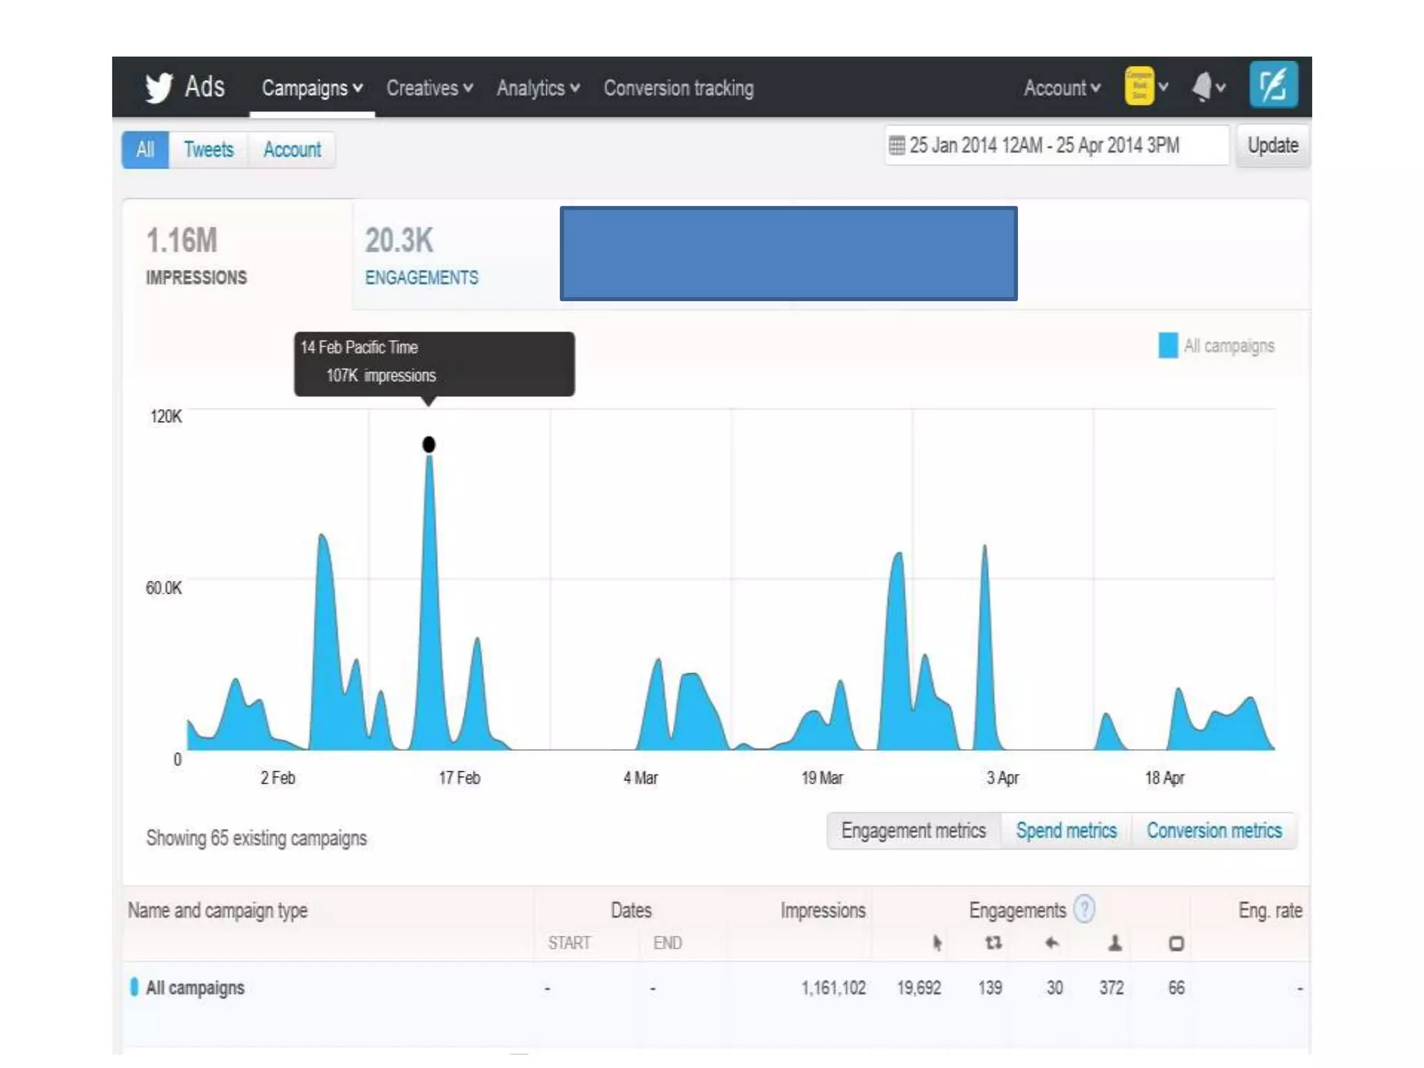Click the follows person column icon

click(x=1115, y=943)
